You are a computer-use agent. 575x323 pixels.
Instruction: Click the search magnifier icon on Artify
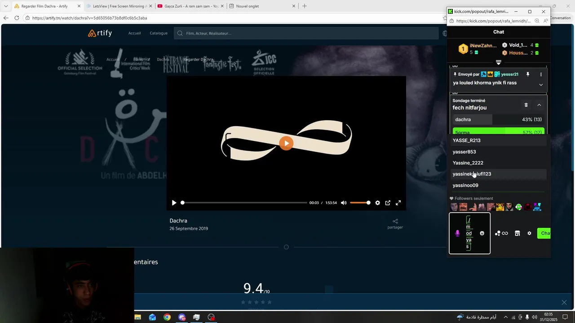[180, 33]
